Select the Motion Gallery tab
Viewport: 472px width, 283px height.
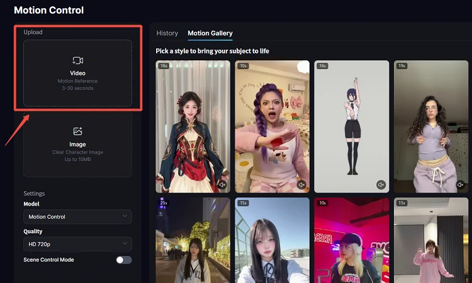tap(210, 33)
